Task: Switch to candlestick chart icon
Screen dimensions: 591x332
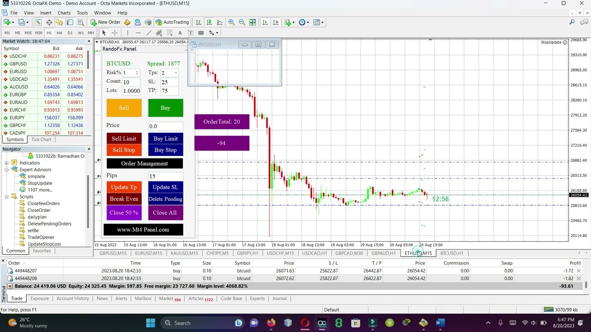Action: pos(209,22)
